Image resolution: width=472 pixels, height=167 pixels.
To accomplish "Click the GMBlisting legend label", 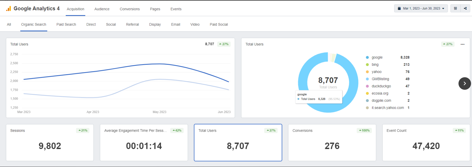I will [380, 79].
